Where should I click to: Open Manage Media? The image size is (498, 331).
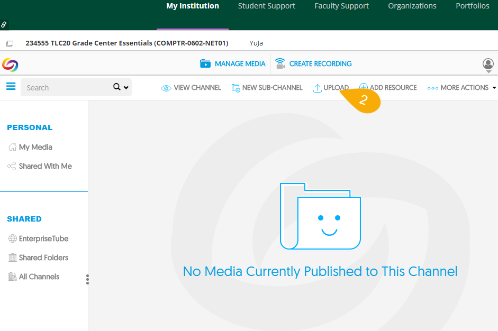tap(232, 64)
